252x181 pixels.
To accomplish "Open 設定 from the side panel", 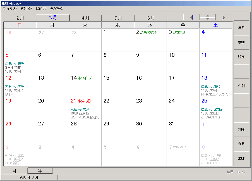I will pyautogui.click(x=241, y=57).
